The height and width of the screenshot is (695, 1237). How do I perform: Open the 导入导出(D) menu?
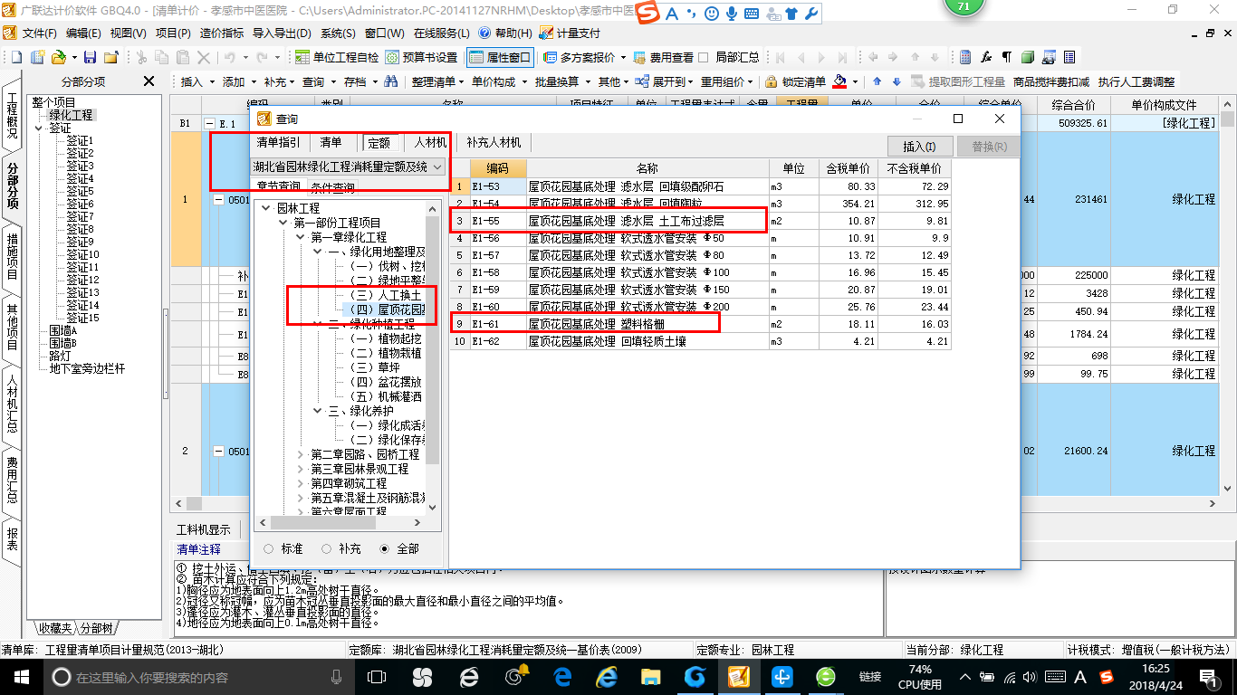coord(282,33)
